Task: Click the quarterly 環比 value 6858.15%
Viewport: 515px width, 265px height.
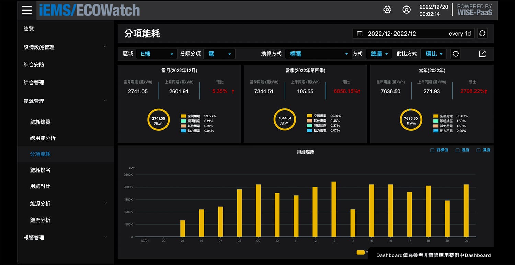Action: 346,91
